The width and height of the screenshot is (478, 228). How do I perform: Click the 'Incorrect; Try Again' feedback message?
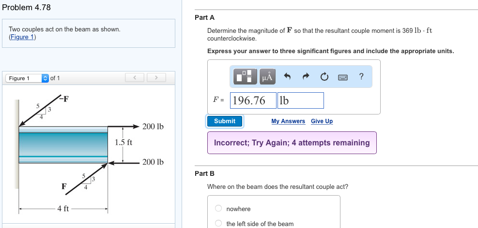pos(292,142)
